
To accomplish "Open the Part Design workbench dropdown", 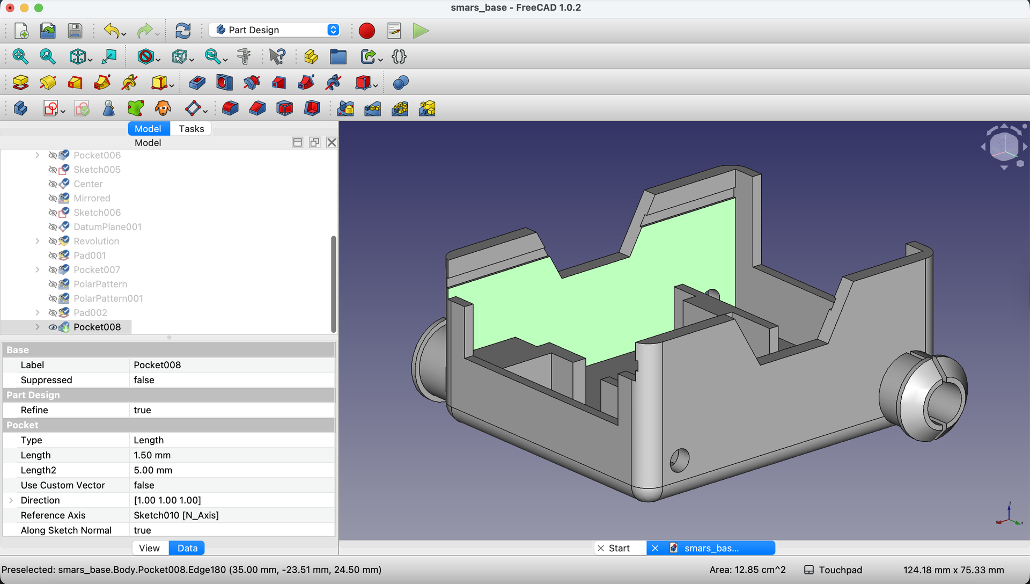I will pyautogui.click(x=275, y=30).
